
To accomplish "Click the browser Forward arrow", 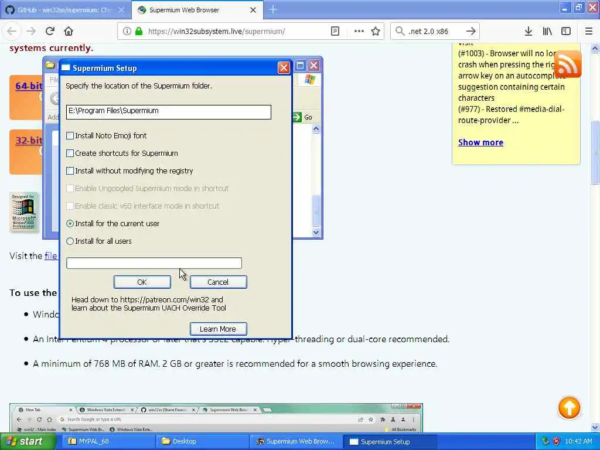I will pyautogui.click(x=31, y=31).
